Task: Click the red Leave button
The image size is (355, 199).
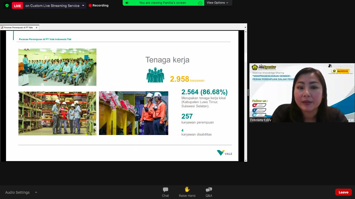Action: point(343,192)
